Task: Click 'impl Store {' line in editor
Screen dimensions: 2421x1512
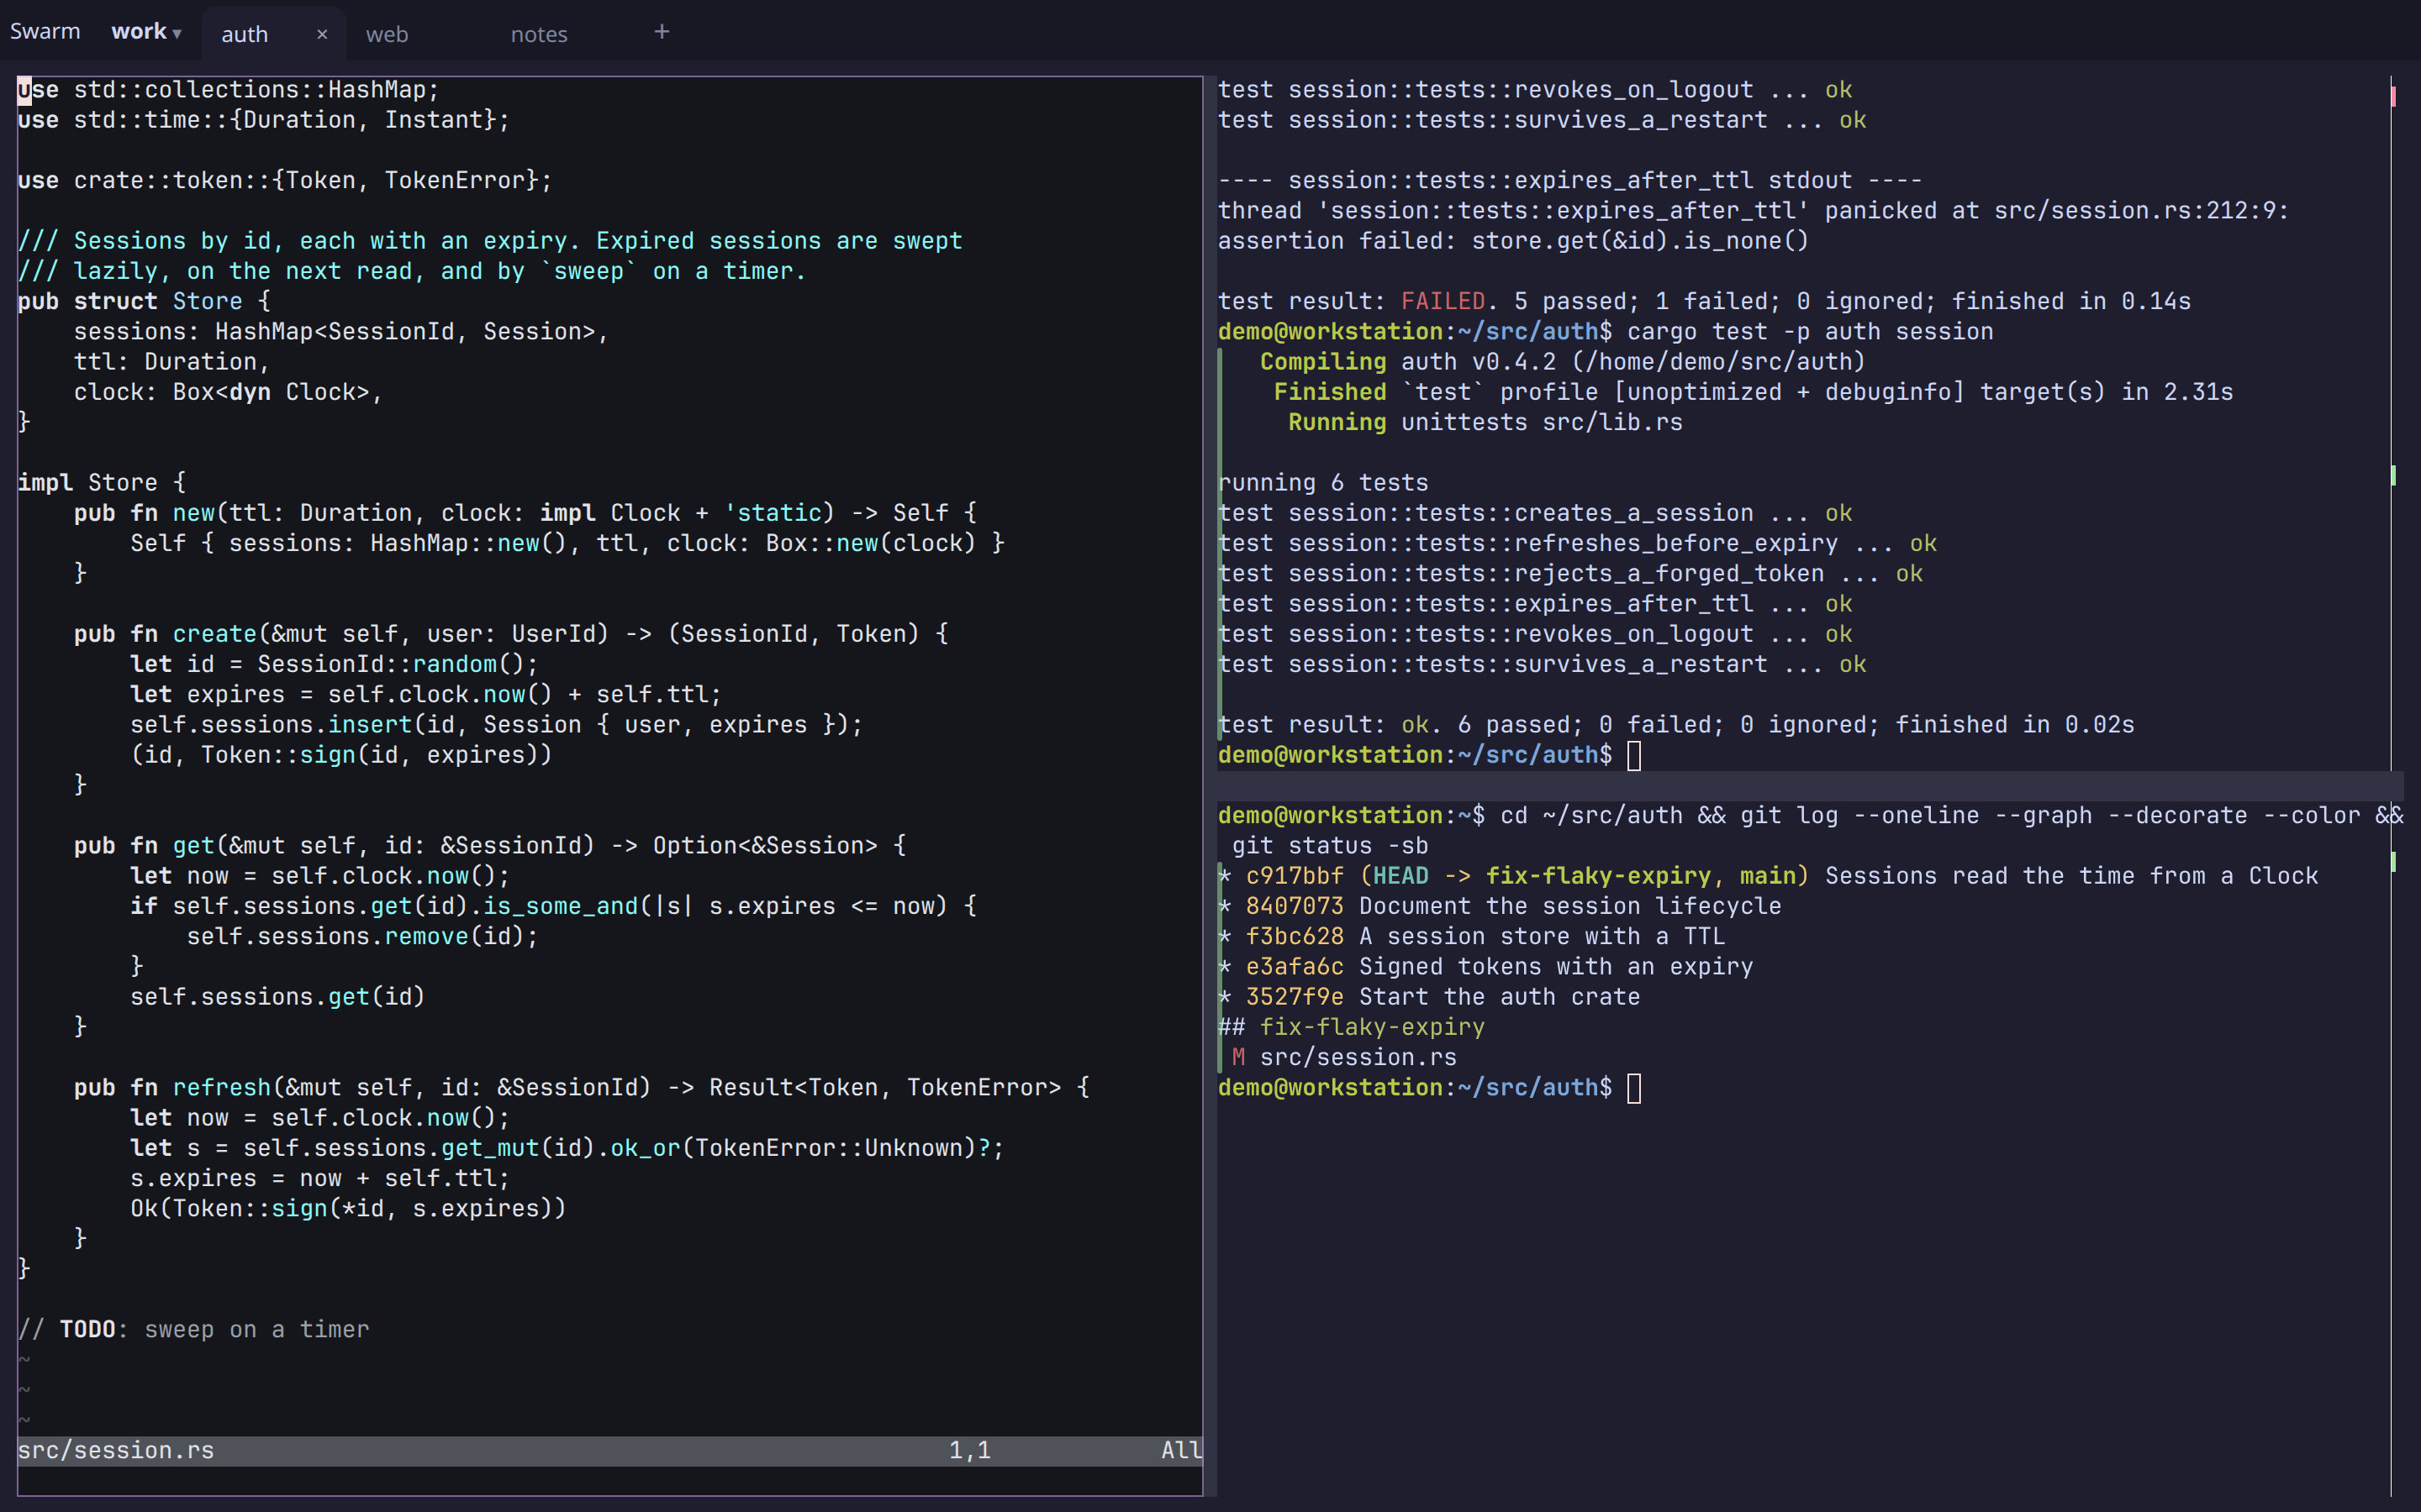Action: click(x=102, y=483)
